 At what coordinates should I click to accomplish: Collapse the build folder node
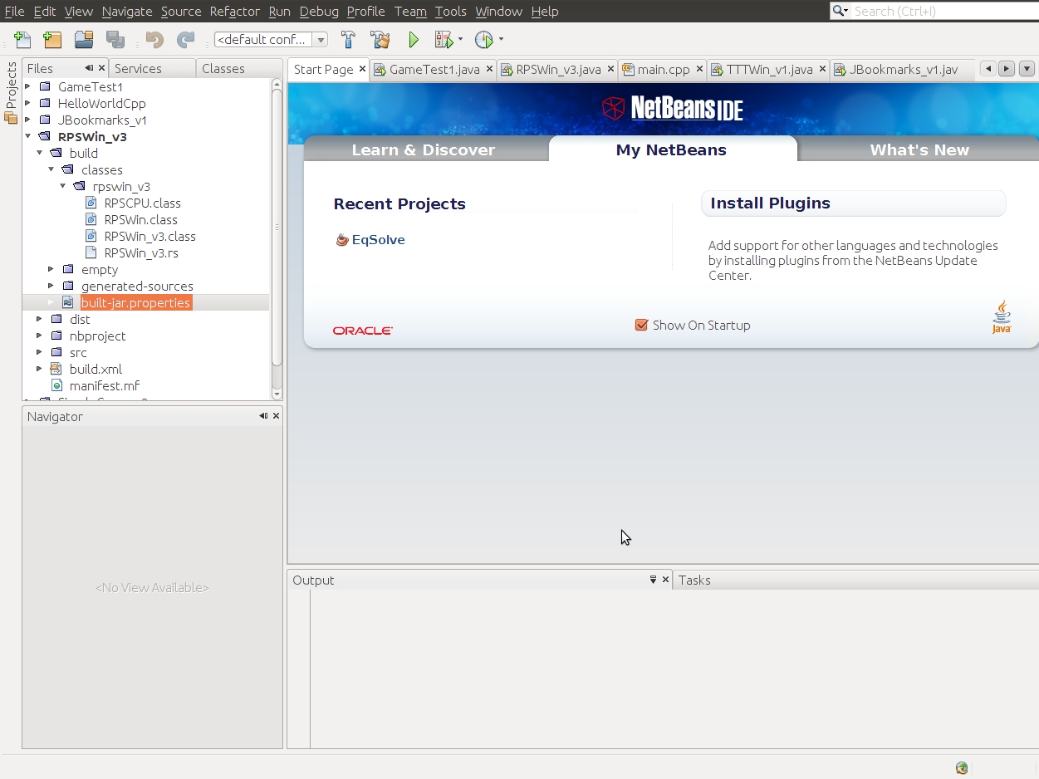40,153
